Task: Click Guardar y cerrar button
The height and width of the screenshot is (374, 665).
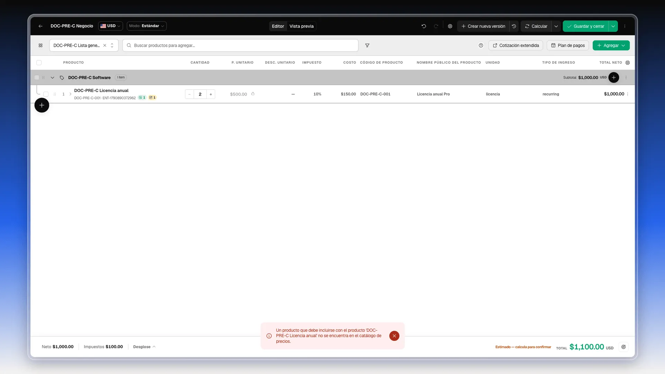Action: pos(586,26)
